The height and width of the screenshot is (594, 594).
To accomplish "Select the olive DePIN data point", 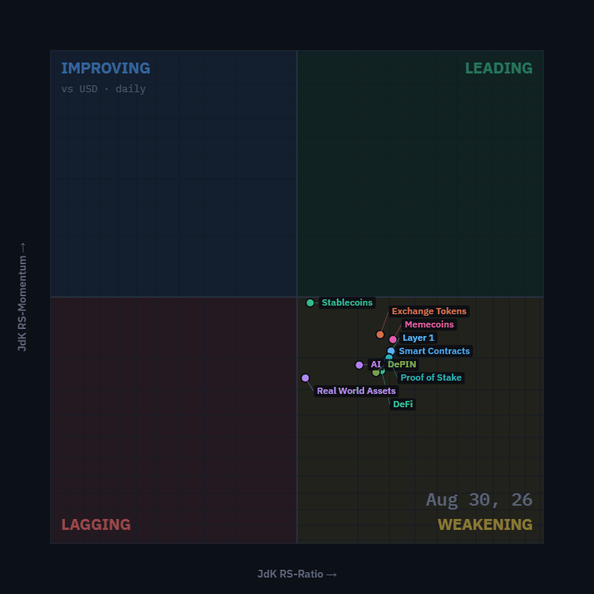I will [x=376, y=373].
